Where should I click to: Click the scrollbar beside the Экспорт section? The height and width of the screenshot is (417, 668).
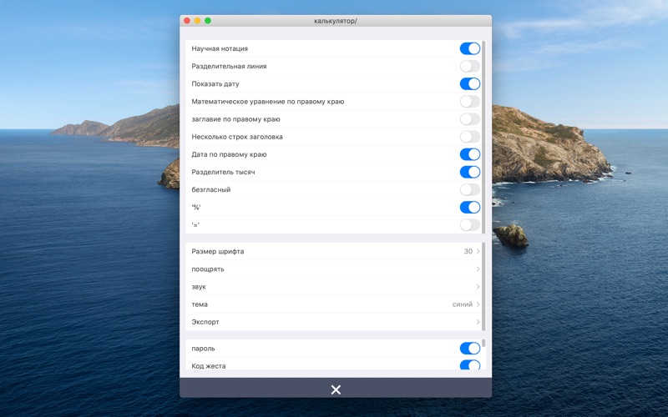483,287
